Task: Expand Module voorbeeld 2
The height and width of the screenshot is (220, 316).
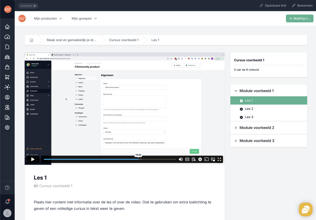Action: tap(256, 128)
